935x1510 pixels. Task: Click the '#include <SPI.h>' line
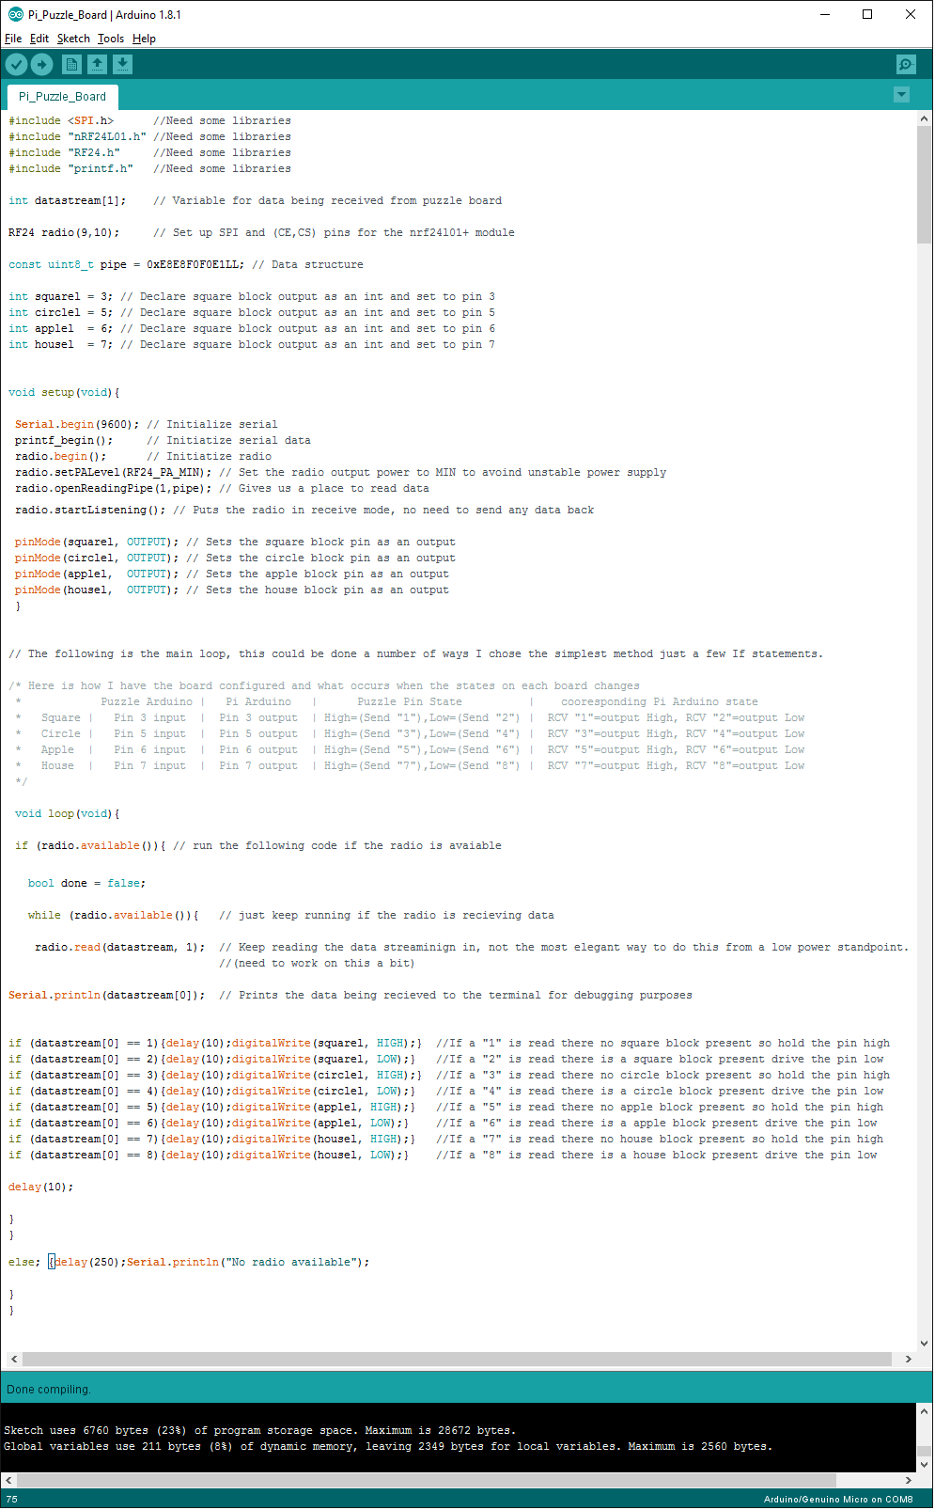point(61,120)
